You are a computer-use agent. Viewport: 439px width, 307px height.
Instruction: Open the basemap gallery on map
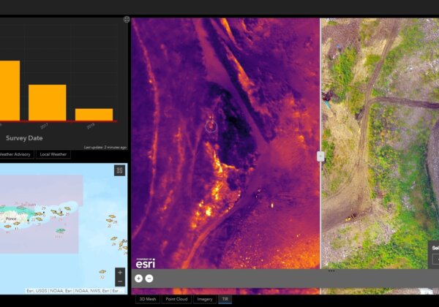pos(119,170)
